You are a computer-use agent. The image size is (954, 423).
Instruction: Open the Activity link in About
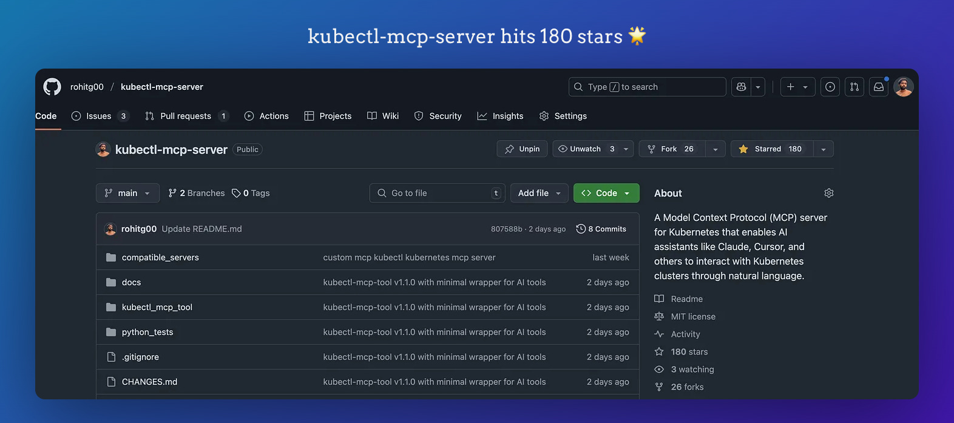click(677, 334)
